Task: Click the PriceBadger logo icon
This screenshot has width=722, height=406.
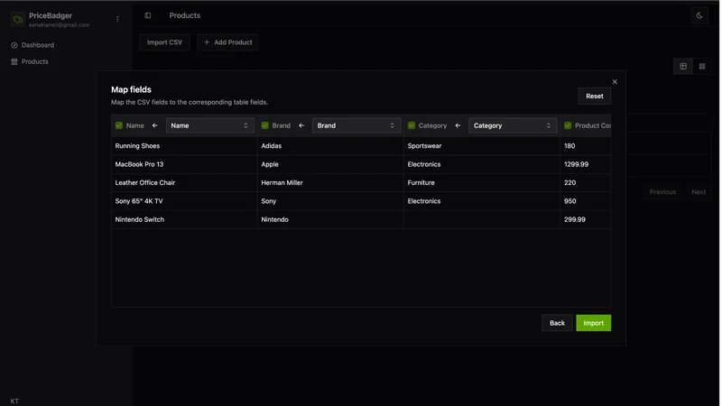Action: (17, 19)
